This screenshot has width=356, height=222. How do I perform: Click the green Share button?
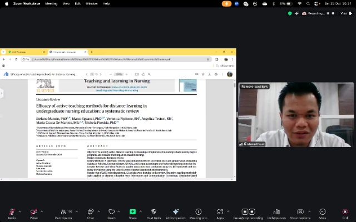pyautogui.click(x=132, y=212)
